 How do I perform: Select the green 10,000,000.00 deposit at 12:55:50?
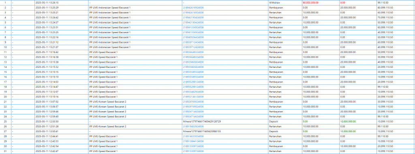348,121
